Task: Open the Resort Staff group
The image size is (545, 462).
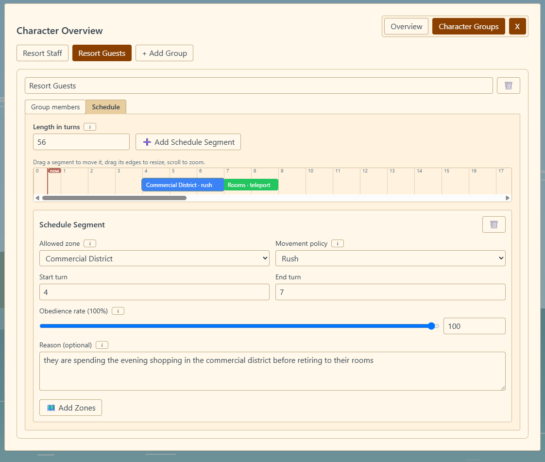Action: click(42, 53)
